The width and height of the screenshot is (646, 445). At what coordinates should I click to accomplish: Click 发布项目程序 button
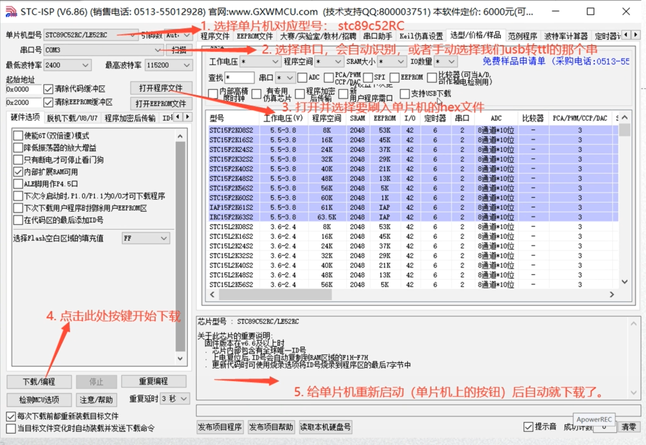point(220,427)
